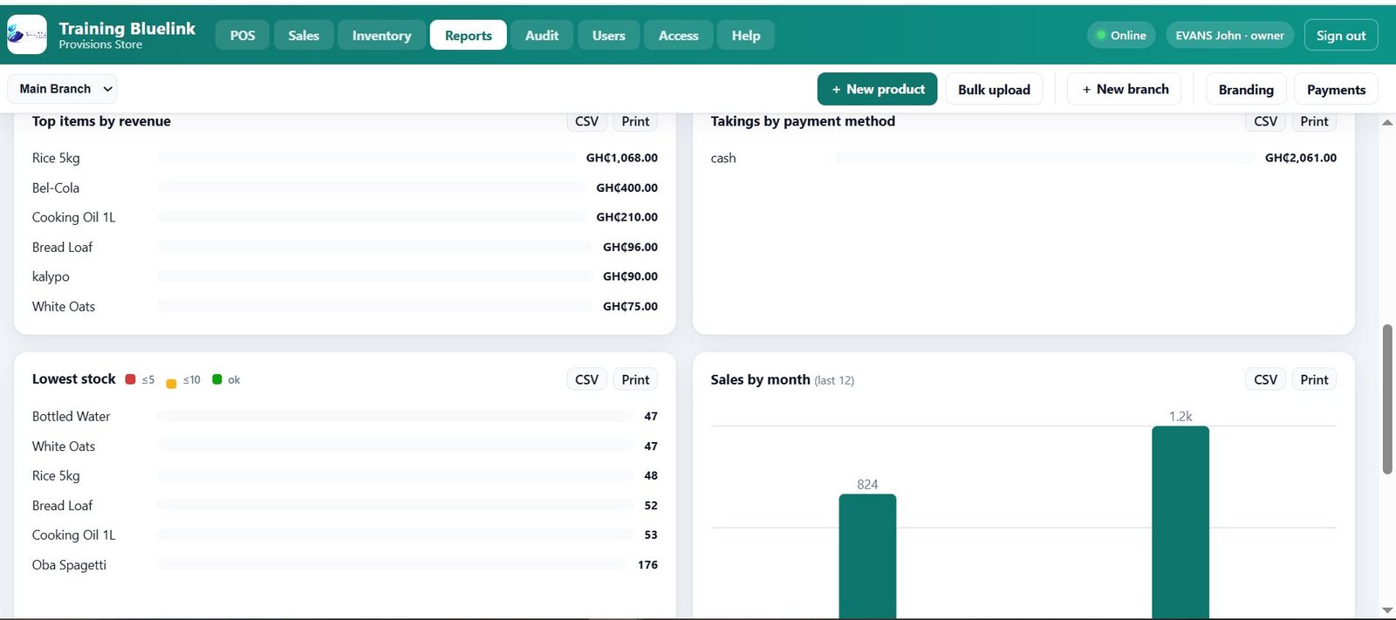Print Takings by payment method report
Viewport: 1396px width, 620px height.
[1314, 121]
